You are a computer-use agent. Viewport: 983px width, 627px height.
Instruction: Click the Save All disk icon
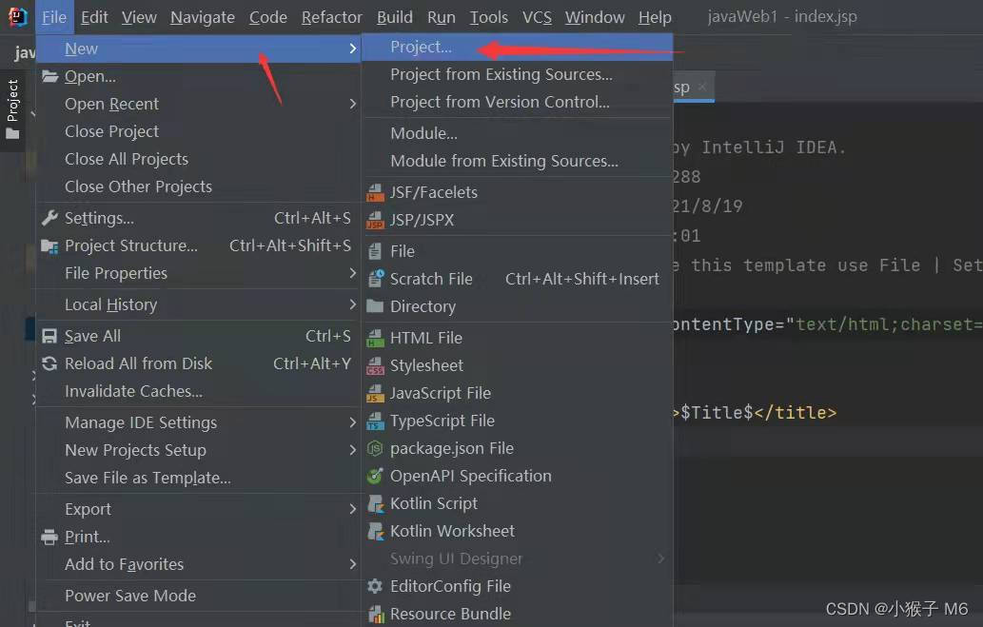pyautogui.click(x=49, y=336)
